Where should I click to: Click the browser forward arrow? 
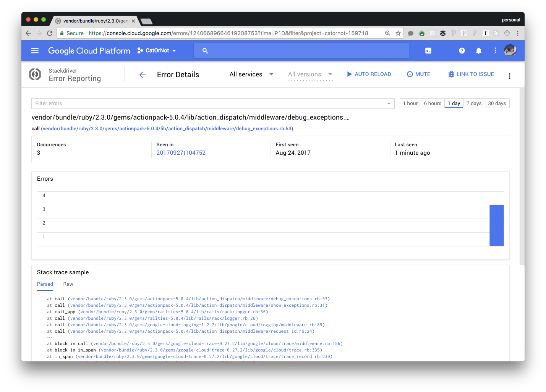(x=39, y=33)
